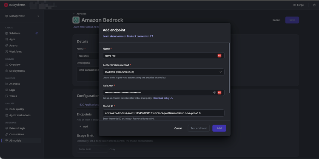Viewport: 319px width, 159px height.
Task: Reveal the Role ARN with eye icon
Action: click(214, 92)
